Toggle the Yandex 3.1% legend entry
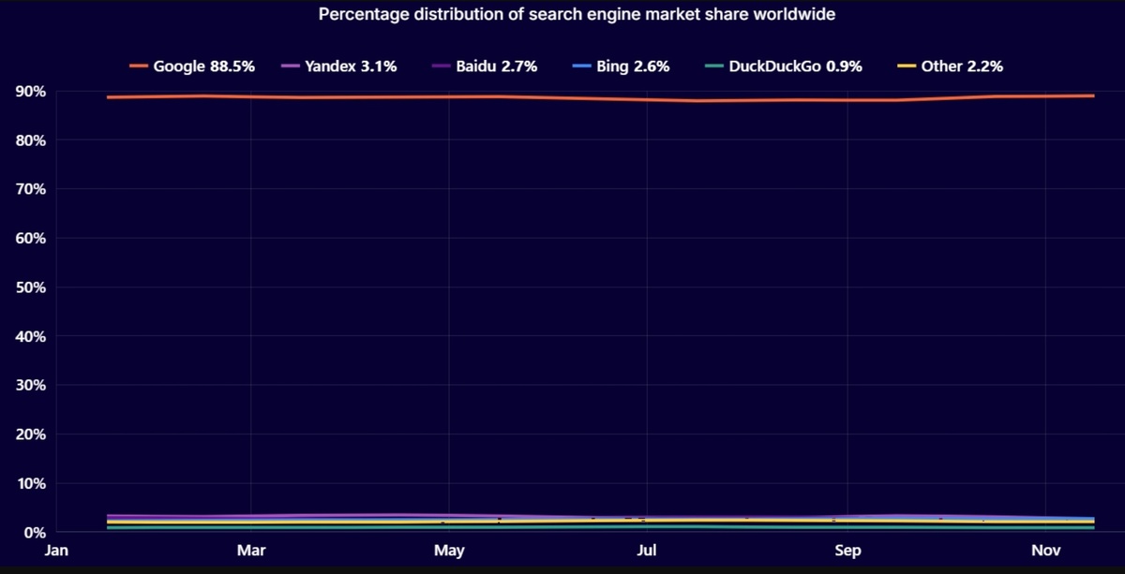This screenshot has width=1125, height=574. [x=338, y=66]
